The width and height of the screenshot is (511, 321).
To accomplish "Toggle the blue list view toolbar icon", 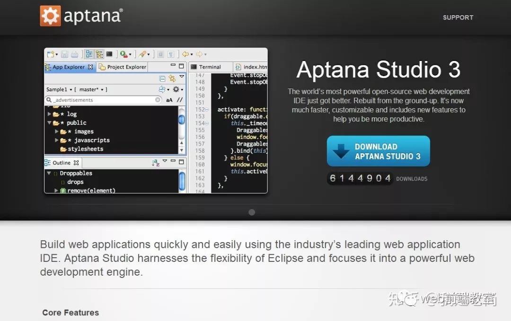I will pyautogui.click(x=89, y=54).
